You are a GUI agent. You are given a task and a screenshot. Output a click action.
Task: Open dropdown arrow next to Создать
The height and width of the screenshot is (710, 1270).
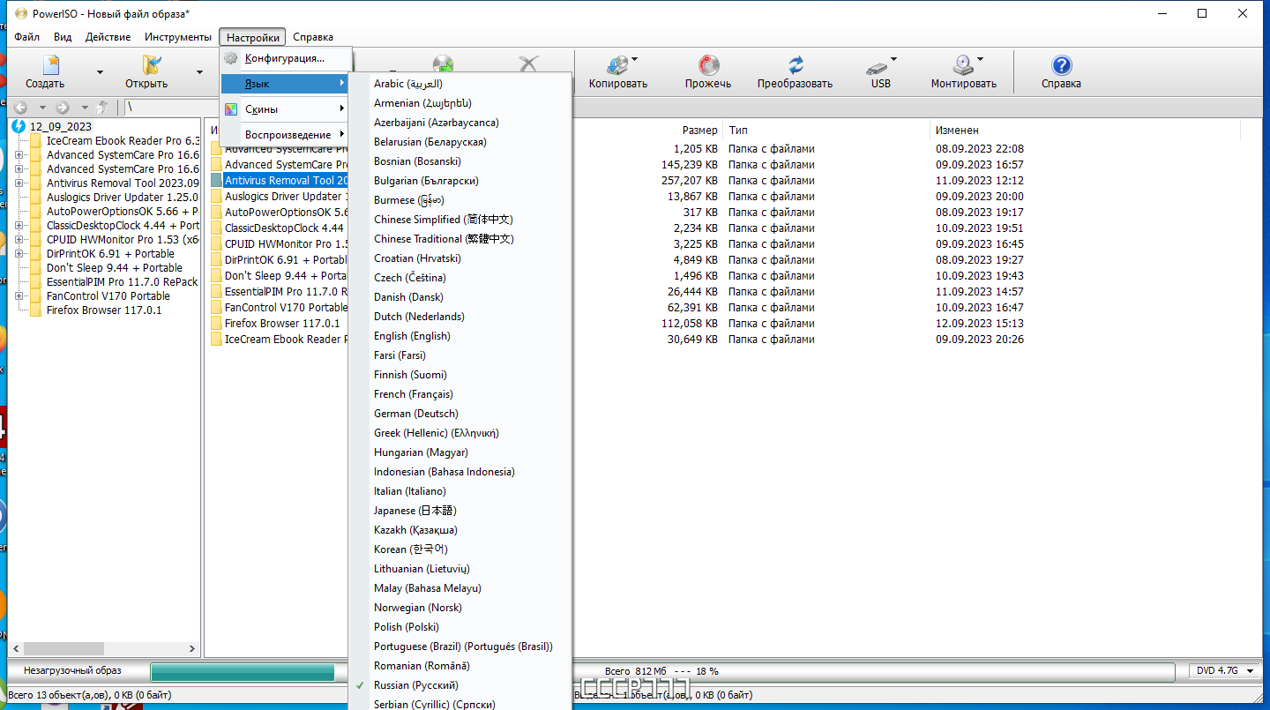pyautogui.click(x=100, y=72)
